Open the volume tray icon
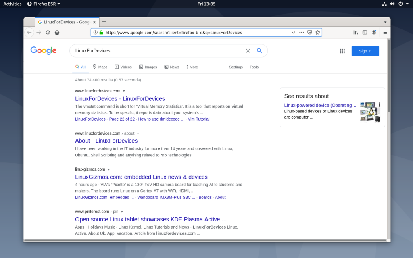Image resolution: width=413 pixels, height=258 pixels. pyautogui.click(x=392, y=4)
